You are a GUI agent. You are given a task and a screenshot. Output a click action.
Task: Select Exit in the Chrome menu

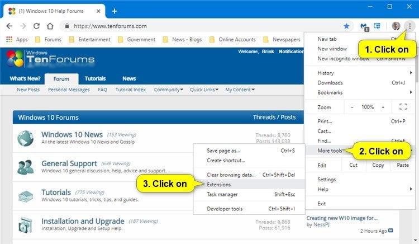[x=360, y=204]
